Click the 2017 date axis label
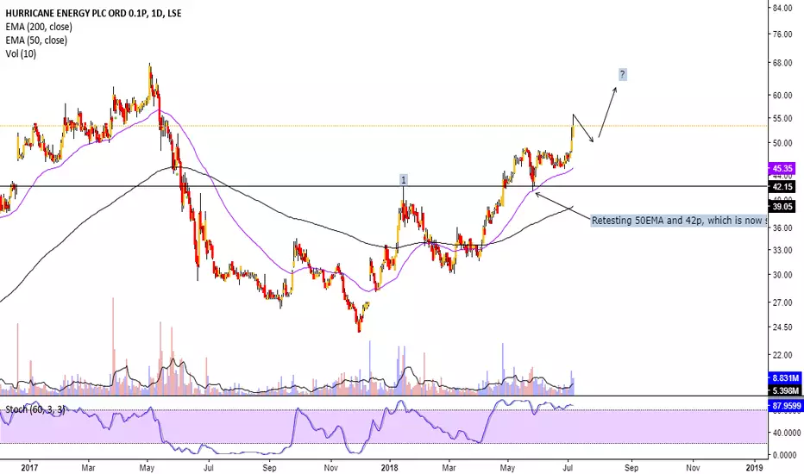 click(29, 467)
